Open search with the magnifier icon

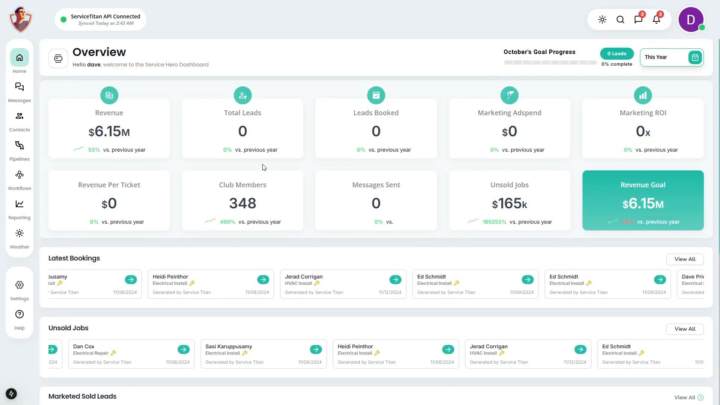[x=620, y=20]
